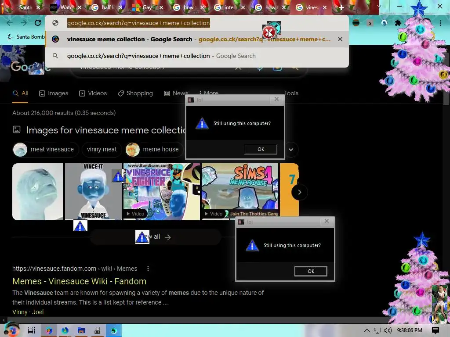
Task: Switch to the 'half' tab
Action: 107,7
